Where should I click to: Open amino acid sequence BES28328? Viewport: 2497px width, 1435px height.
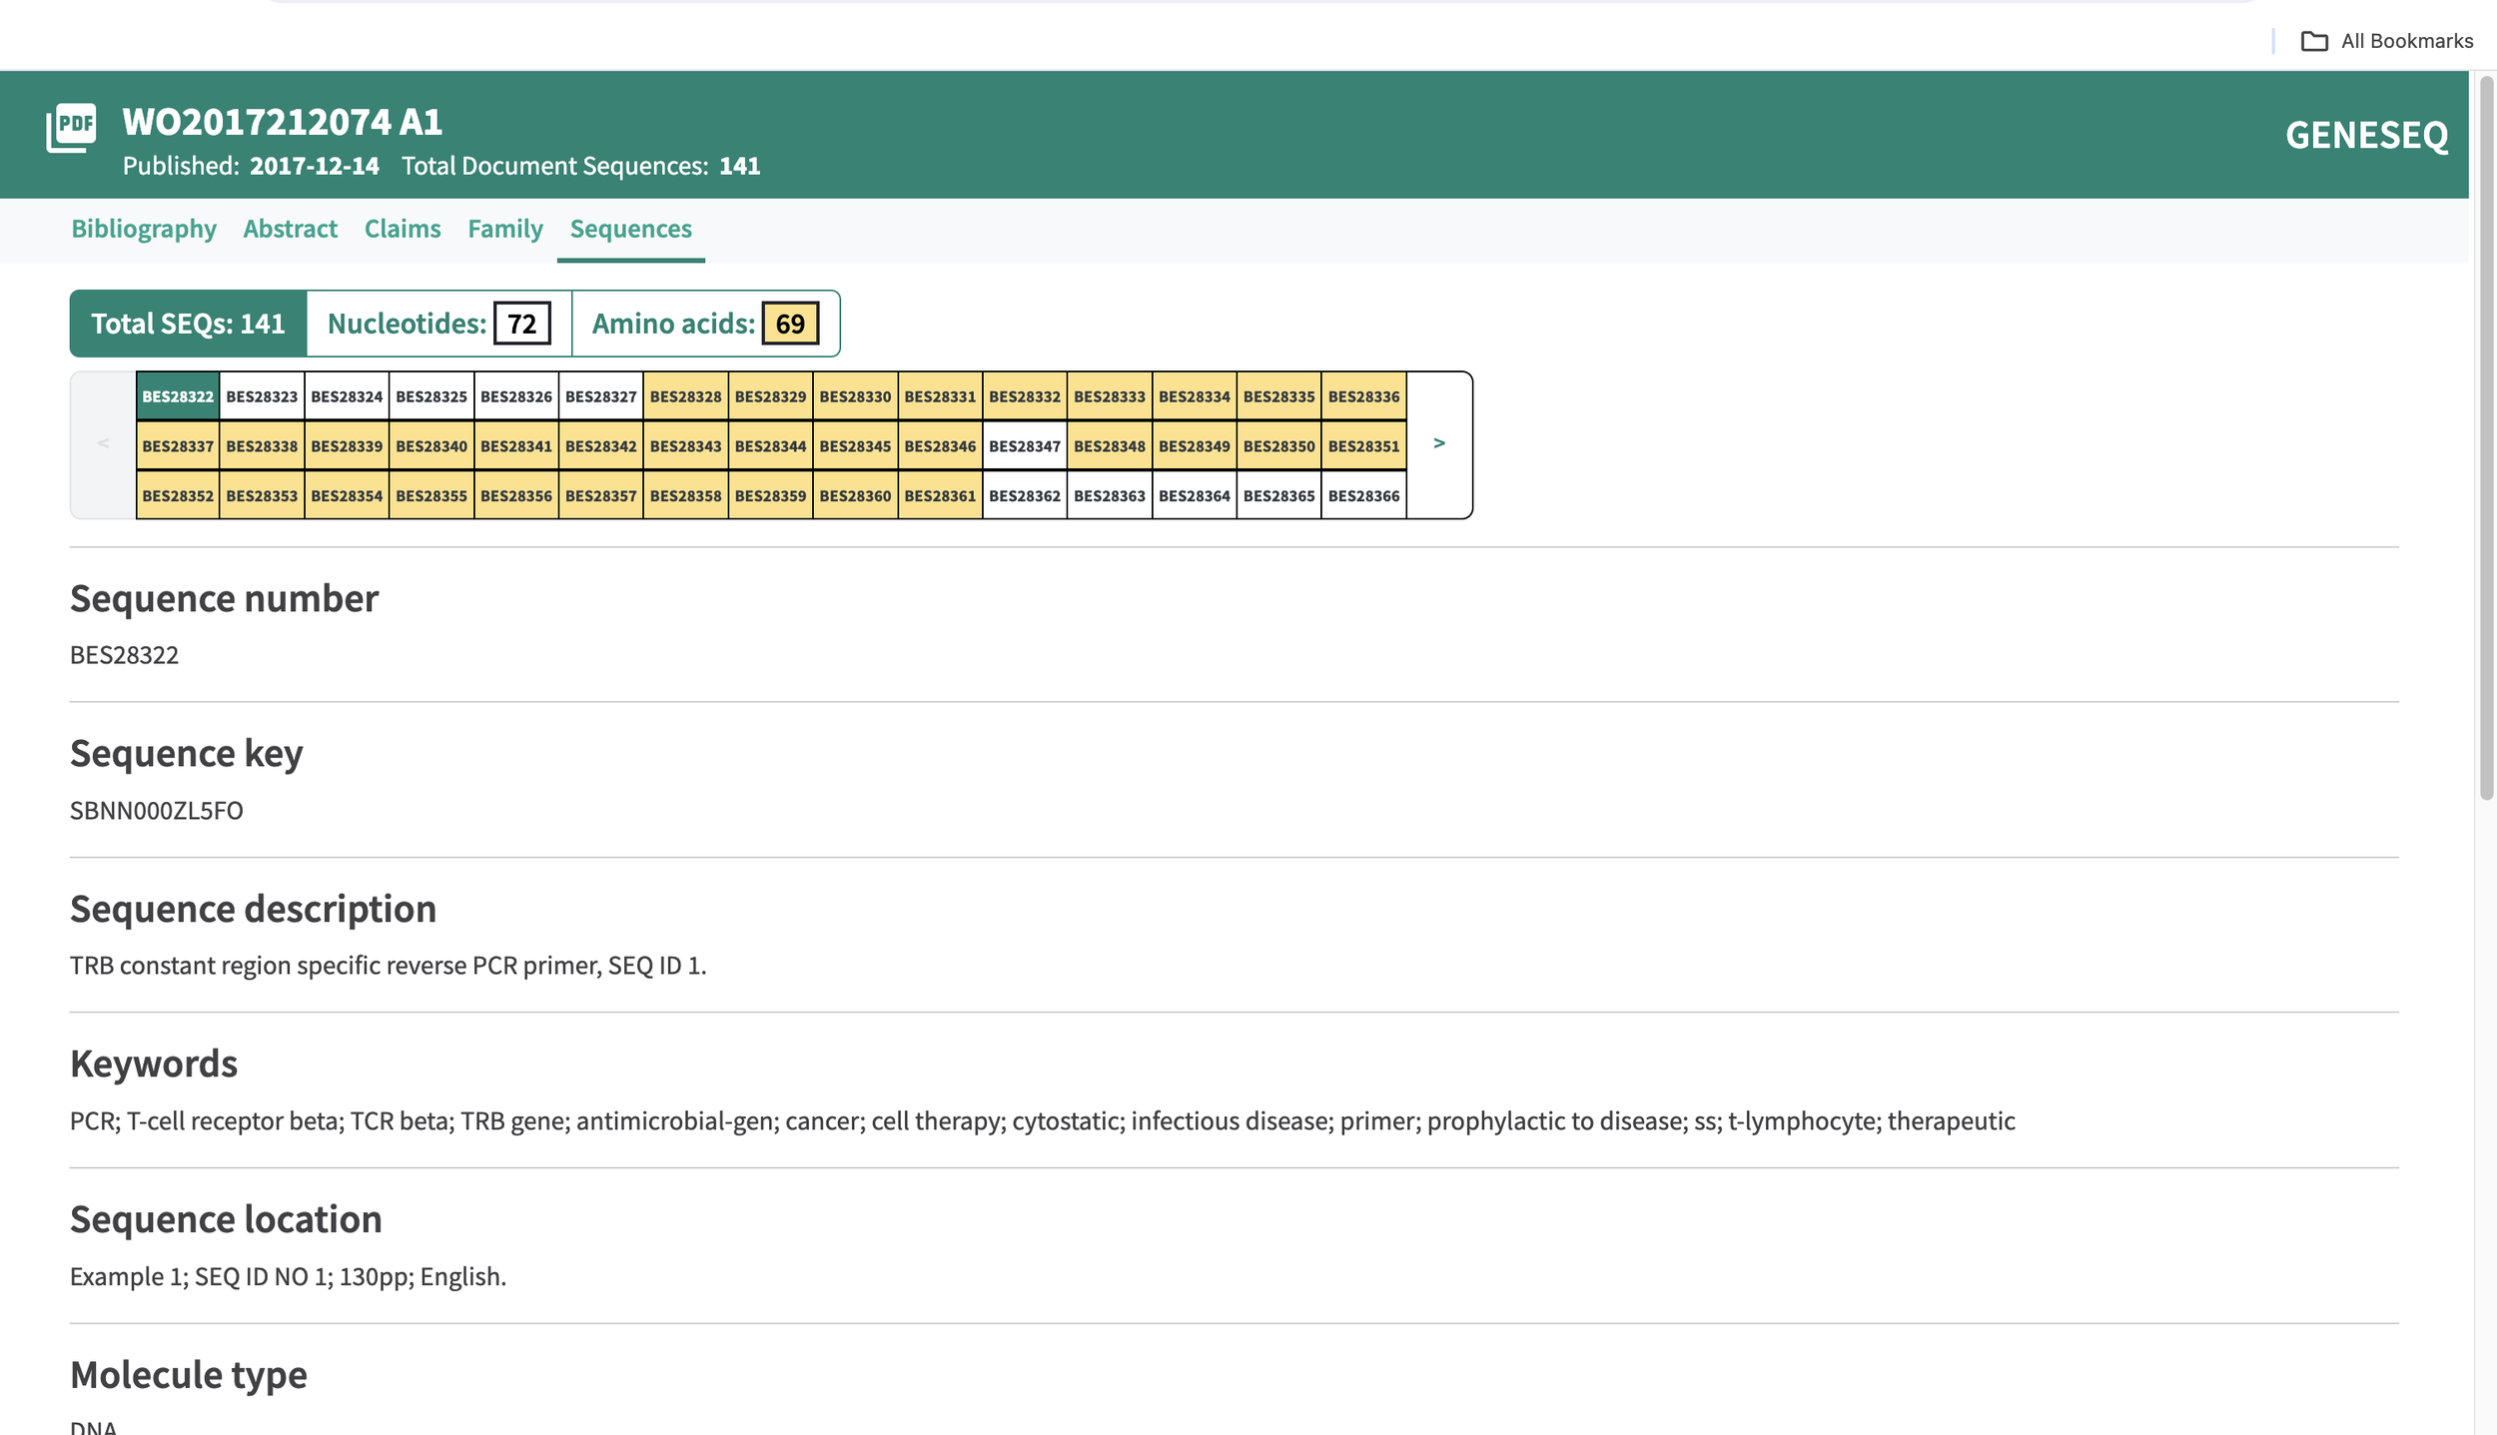point(685,396)
